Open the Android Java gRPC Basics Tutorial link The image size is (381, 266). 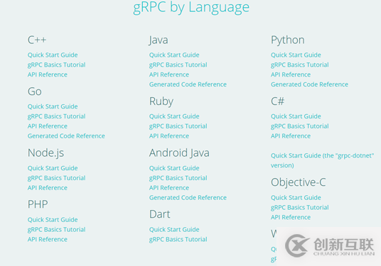point(178,178)
